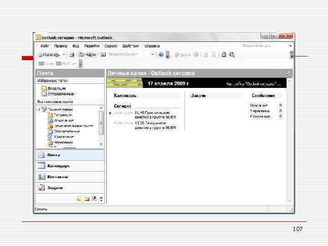
Task: Open navigation pane configure buttons chevron
Action: tap(101, 199)
